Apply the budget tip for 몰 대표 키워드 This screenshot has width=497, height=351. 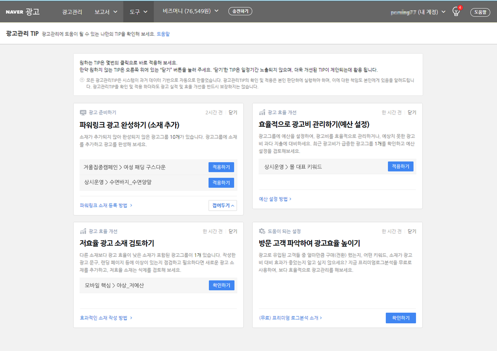click(x=400, y=167)
